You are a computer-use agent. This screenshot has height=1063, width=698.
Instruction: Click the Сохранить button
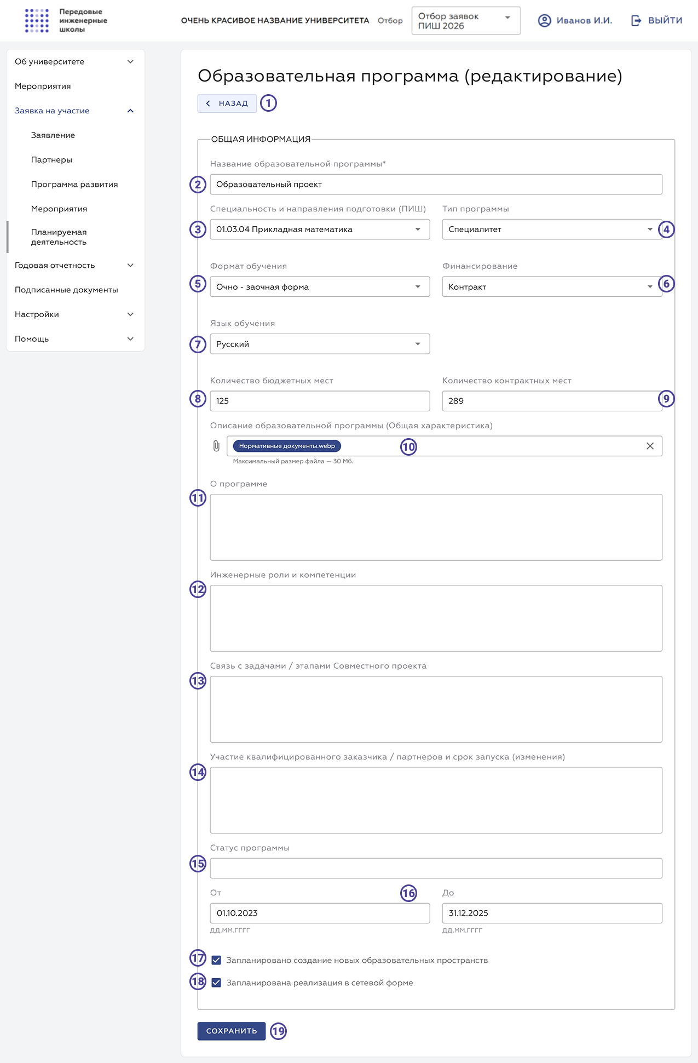[231, 1031]
